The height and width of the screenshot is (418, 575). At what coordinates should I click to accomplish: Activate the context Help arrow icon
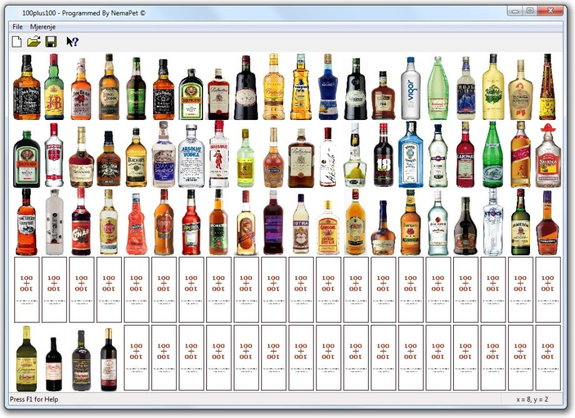pos(72,41)
